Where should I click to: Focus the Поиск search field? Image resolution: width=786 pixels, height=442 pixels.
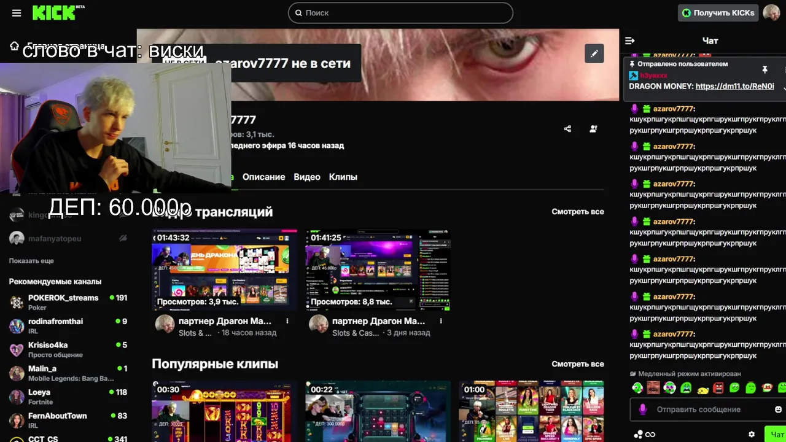[x=400, y=13]
